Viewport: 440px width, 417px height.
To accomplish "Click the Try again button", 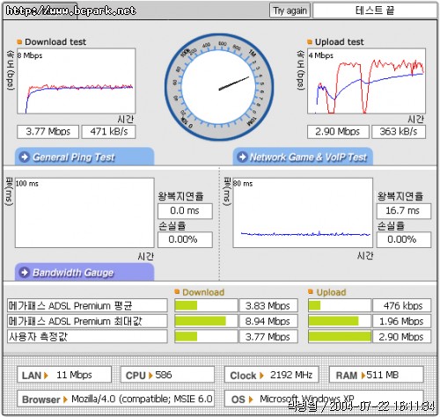I will coord(290,11).
